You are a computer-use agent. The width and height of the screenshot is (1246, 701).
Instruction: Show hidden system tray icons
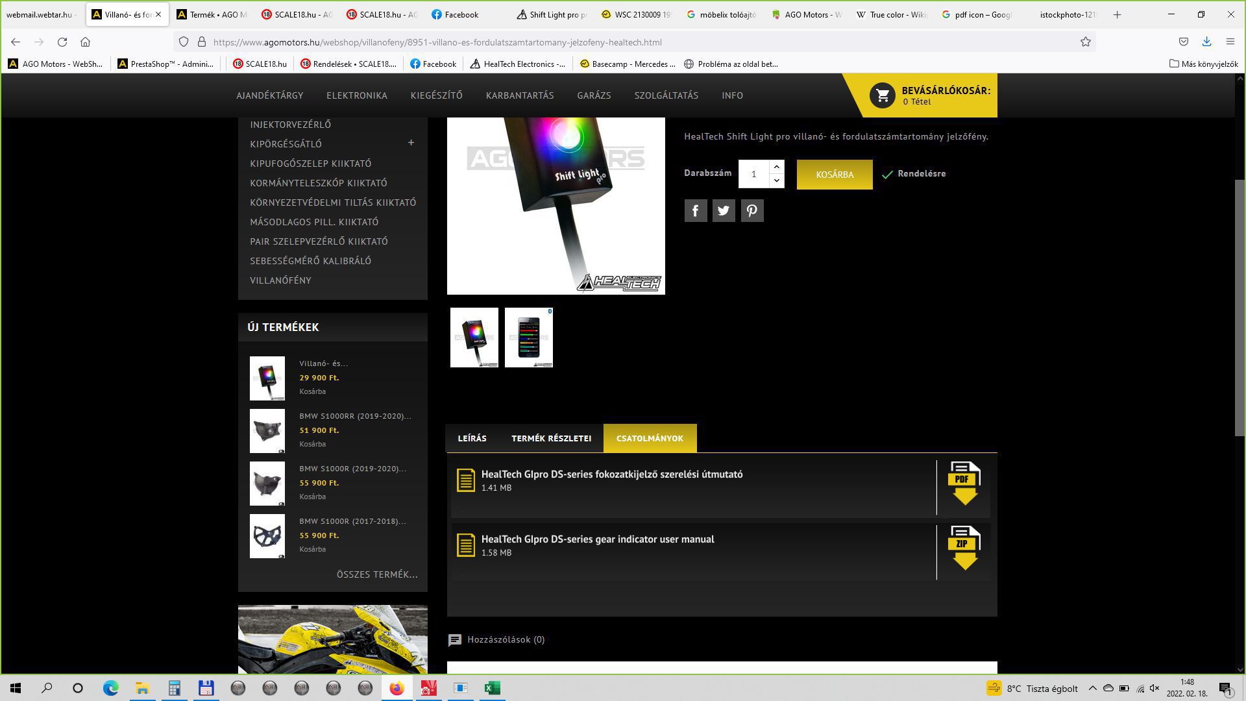point(1092,688)
